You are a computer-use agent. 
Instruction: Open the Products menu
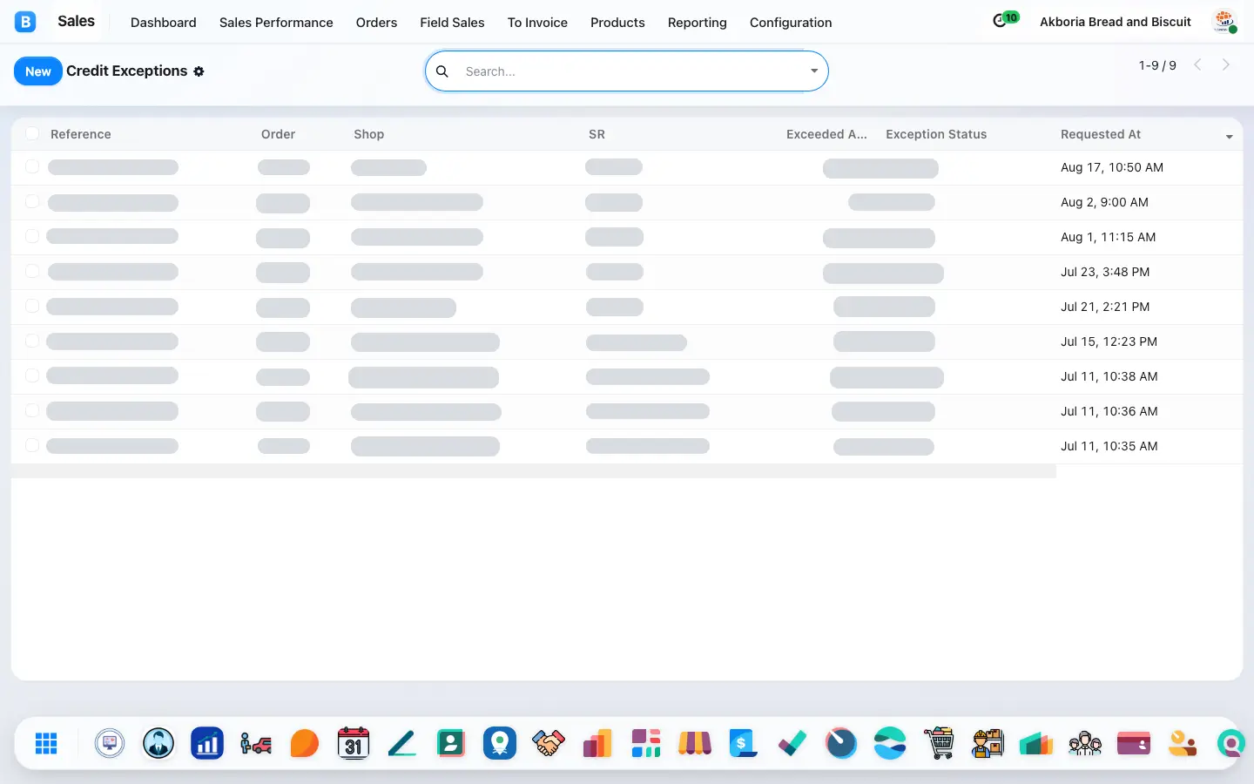click(x=617, y=23)
